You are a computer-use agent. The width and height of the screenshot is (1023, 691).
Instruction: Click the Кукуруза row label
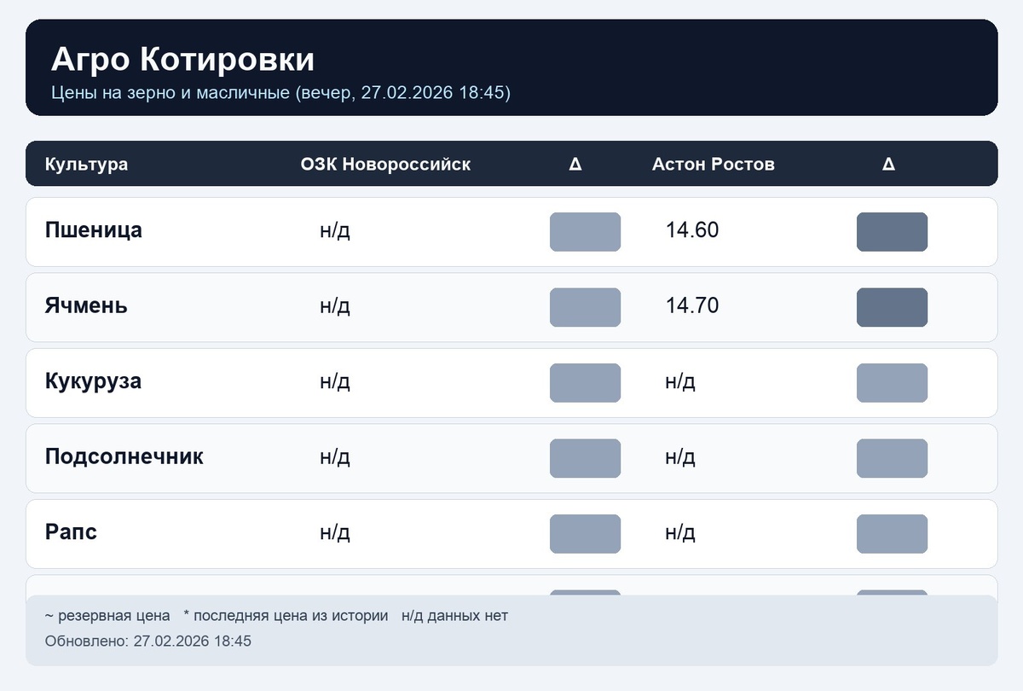pyautogui.click(x=93, y=381)
